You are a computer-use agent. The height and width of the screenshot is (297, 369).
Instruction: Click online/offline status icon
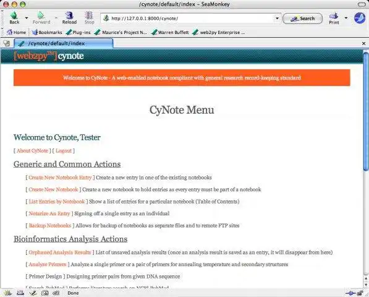click(x=350, y=293)
